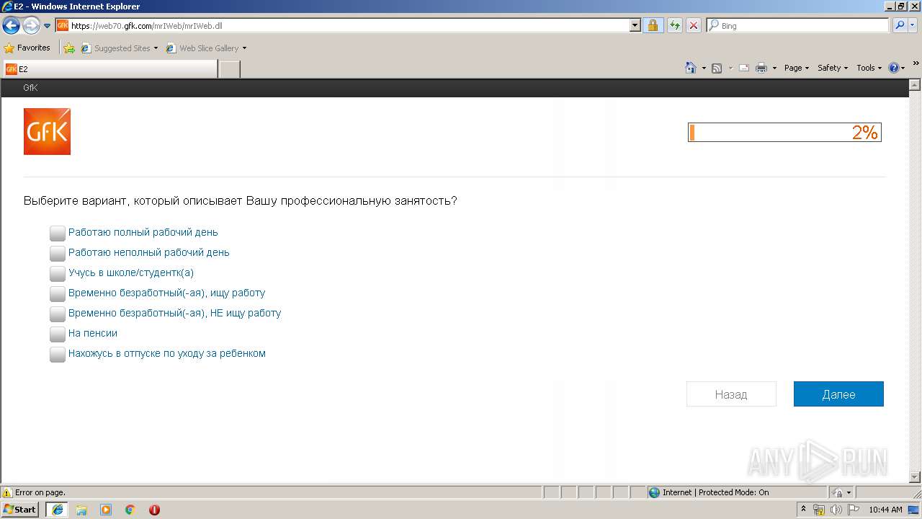This screenshot has height=519, width=922.
Task: Click the vertical scrollbar down arrow
Action: pos(916,477)
